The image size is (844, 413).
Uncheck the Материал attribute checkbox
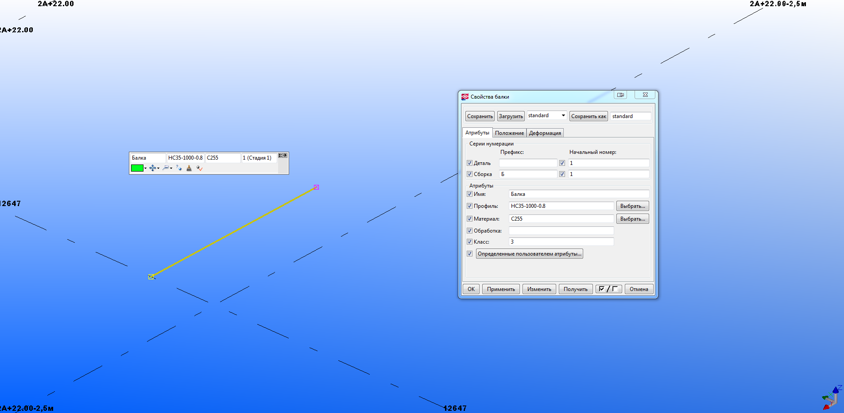click(x=469, y=219)
